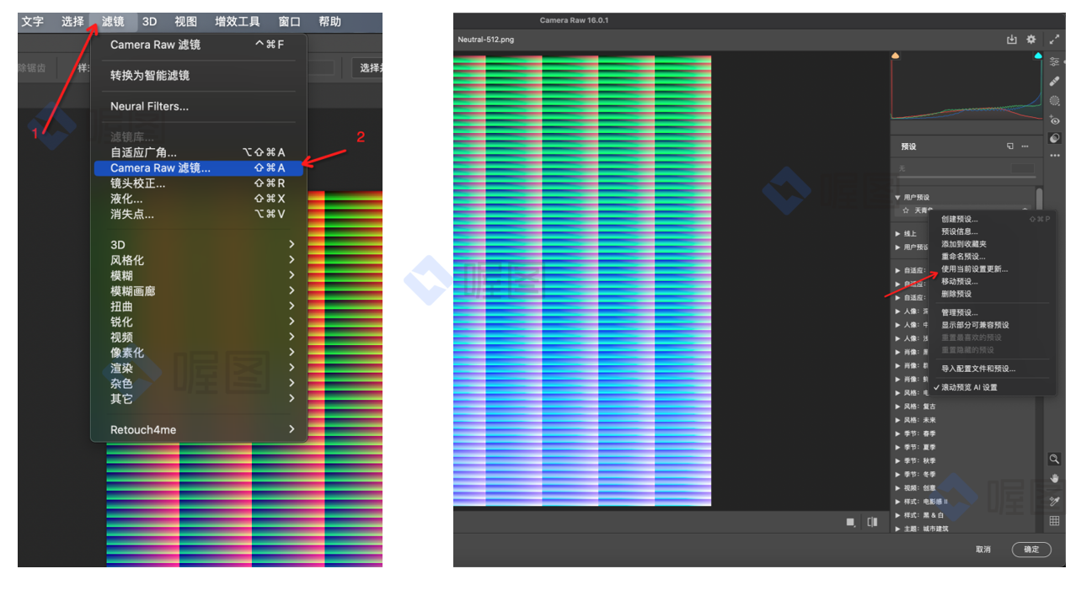This screenshot has height=590, width=1081.
Task: Open the 增效工具 menu
Action: pyautogui.click(x=238, y=22)
